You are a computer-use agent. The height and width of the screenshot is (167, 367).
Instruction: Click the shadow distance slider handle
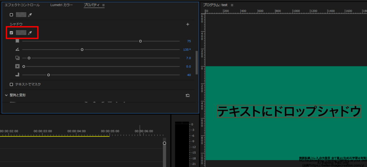29,58
